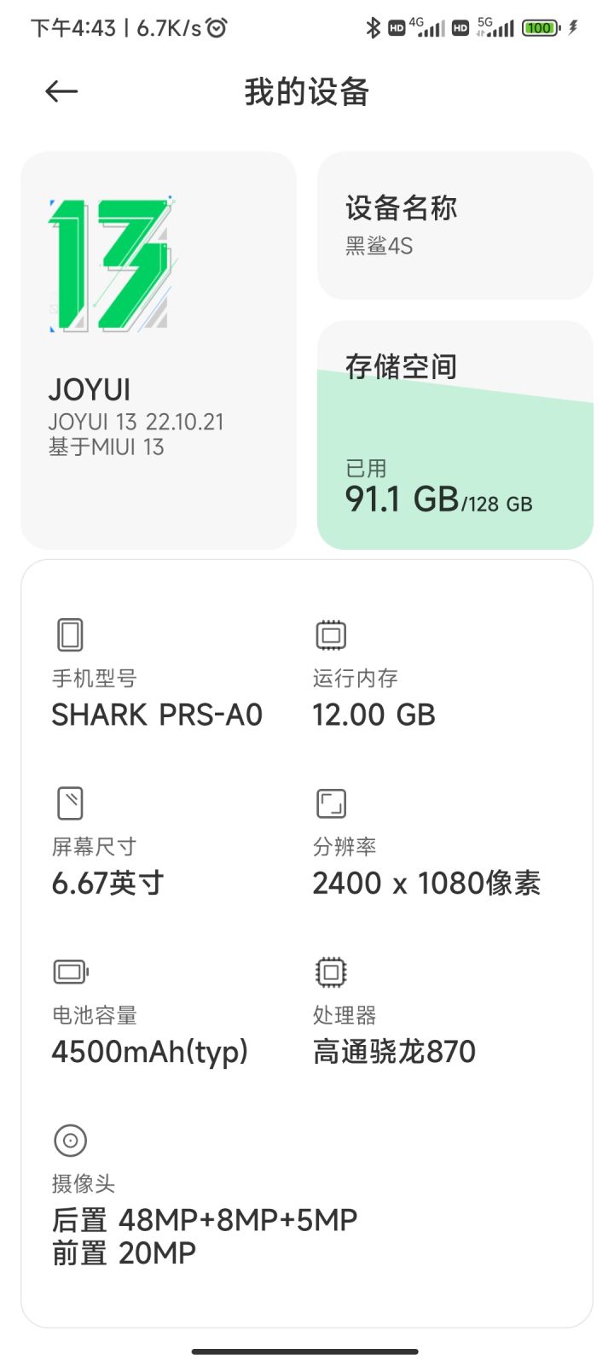Viewport: 614px width, 1366px height.
Task: Tap the camera lens icon
Action: [70, 1140]
